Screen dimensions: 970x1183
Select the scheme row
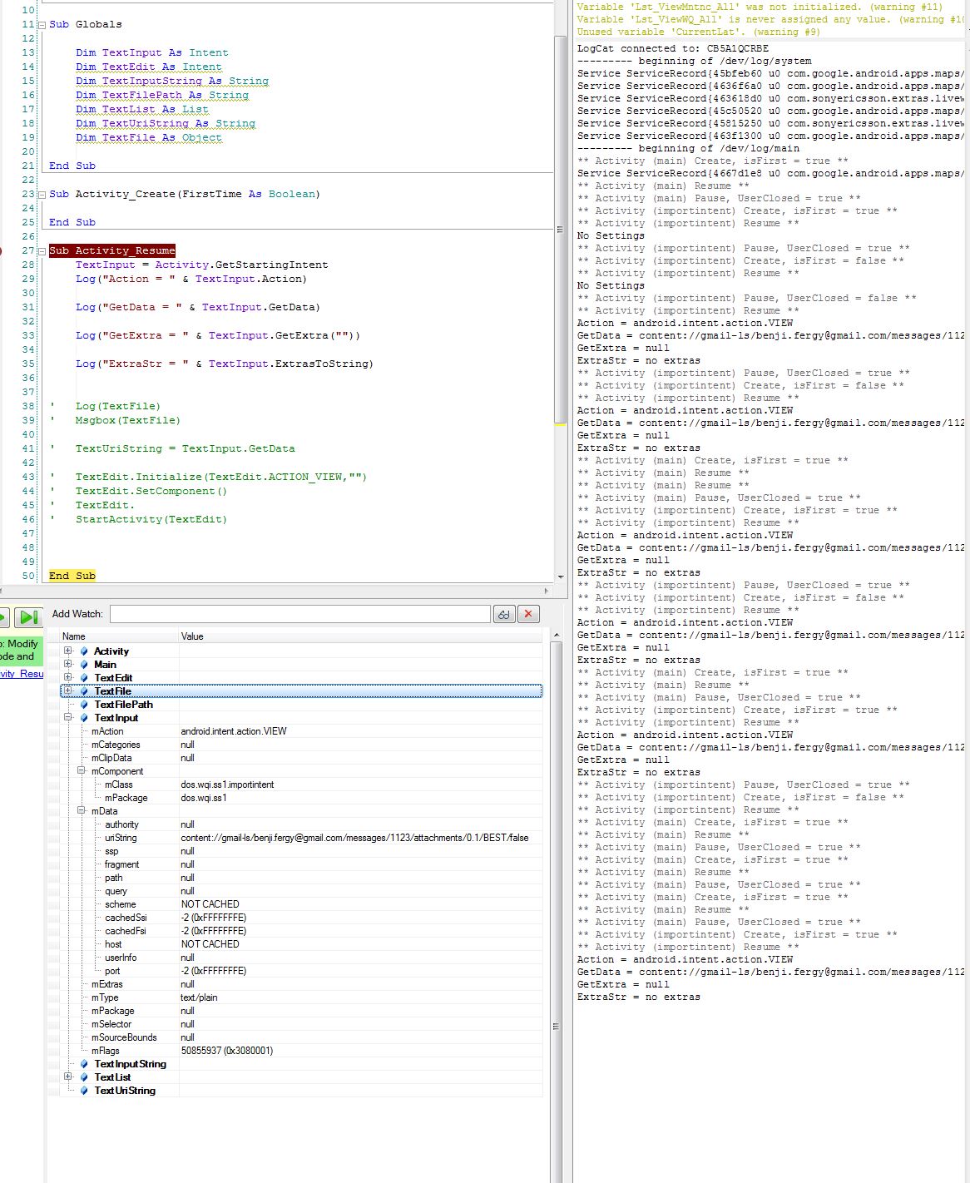pos(301,904)
